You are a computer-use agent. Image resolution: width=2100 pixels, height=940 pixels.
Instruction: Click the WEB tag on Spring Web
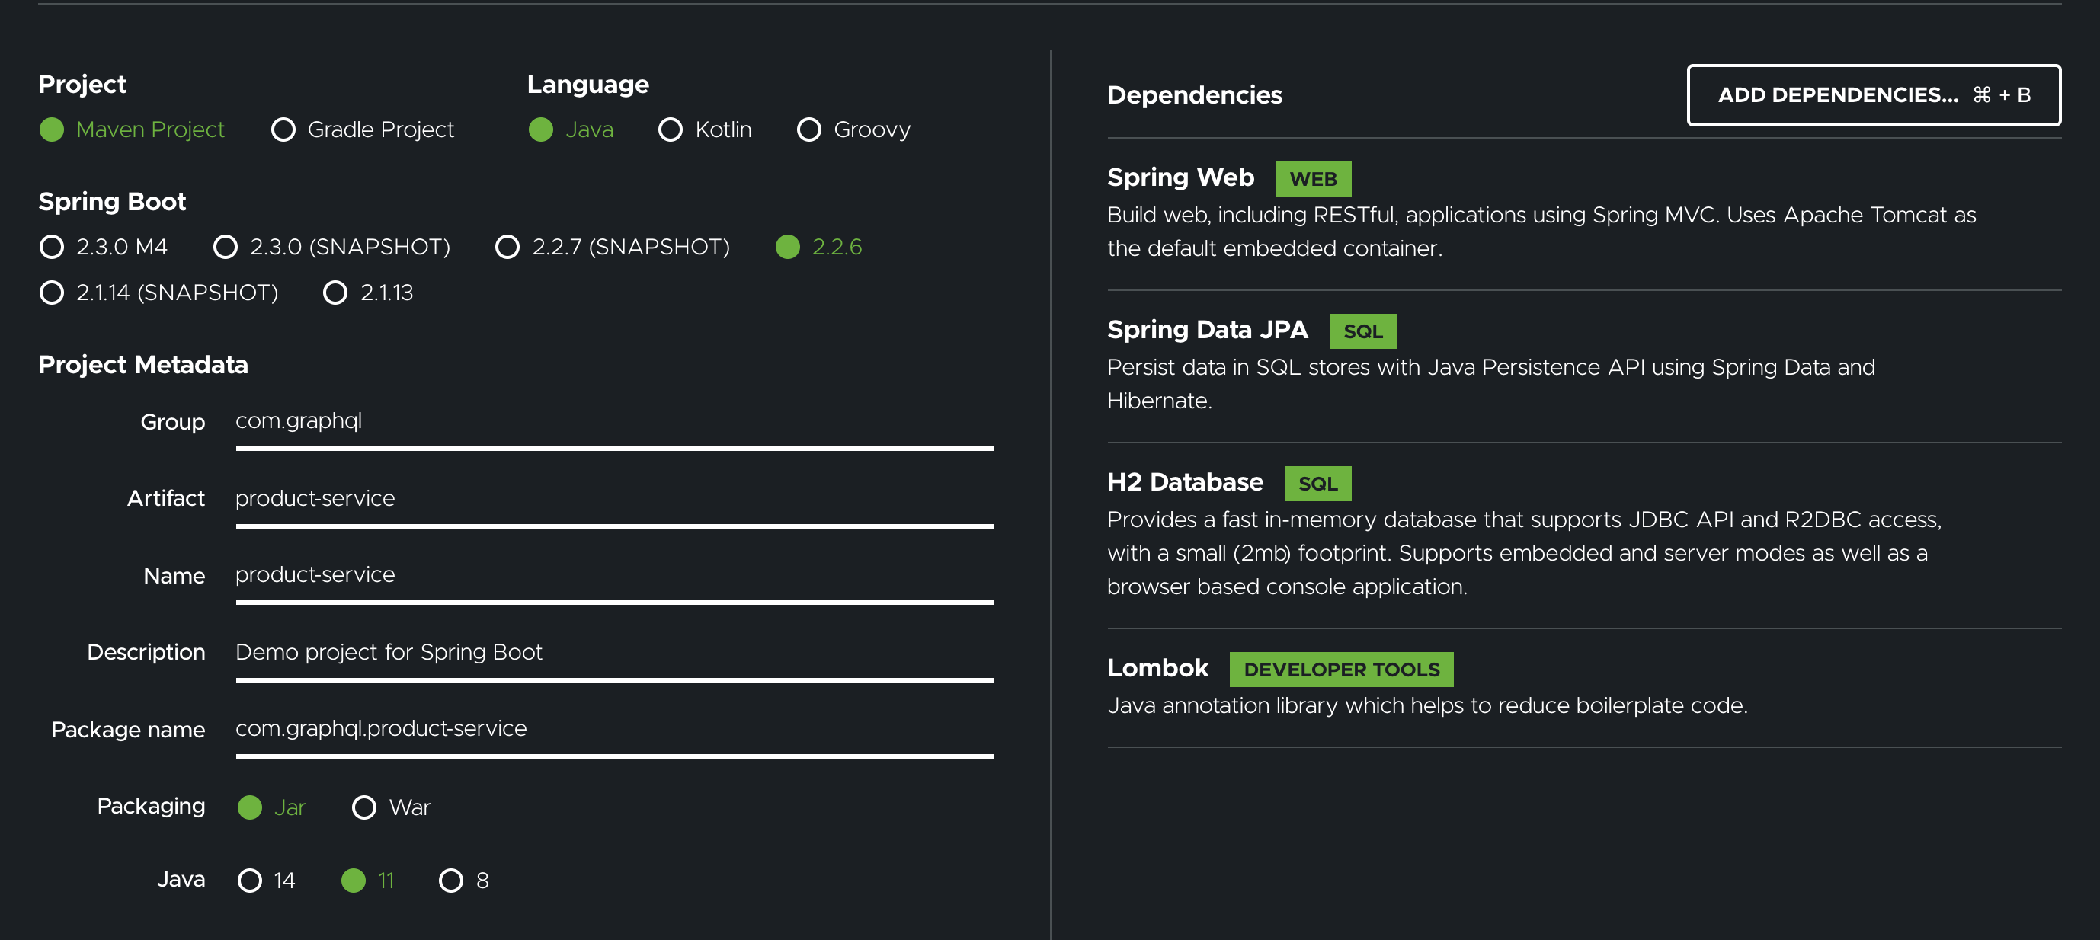coord(1312,178)
